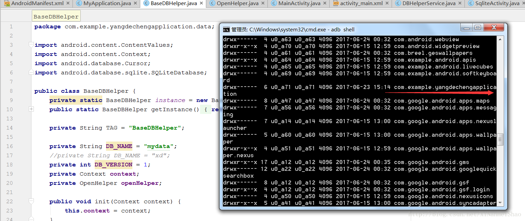This screenshot has height=221, width=525.
Task: Expand the folded getInstance method at line 10
Action: [31, 109]
